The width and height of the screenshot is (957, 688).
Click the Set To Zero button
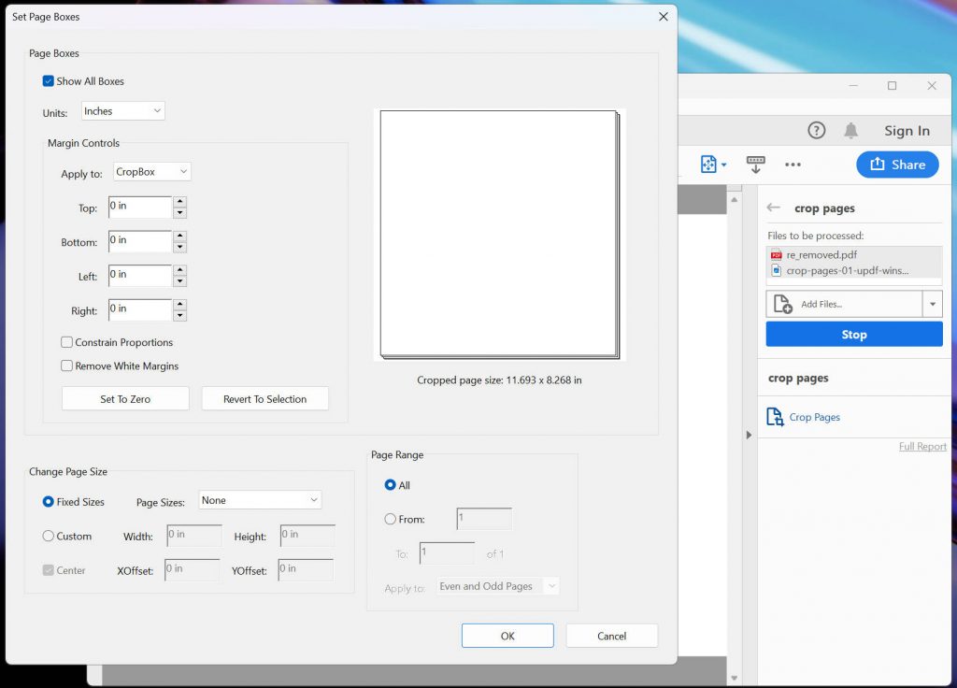(x=125, y=398)
